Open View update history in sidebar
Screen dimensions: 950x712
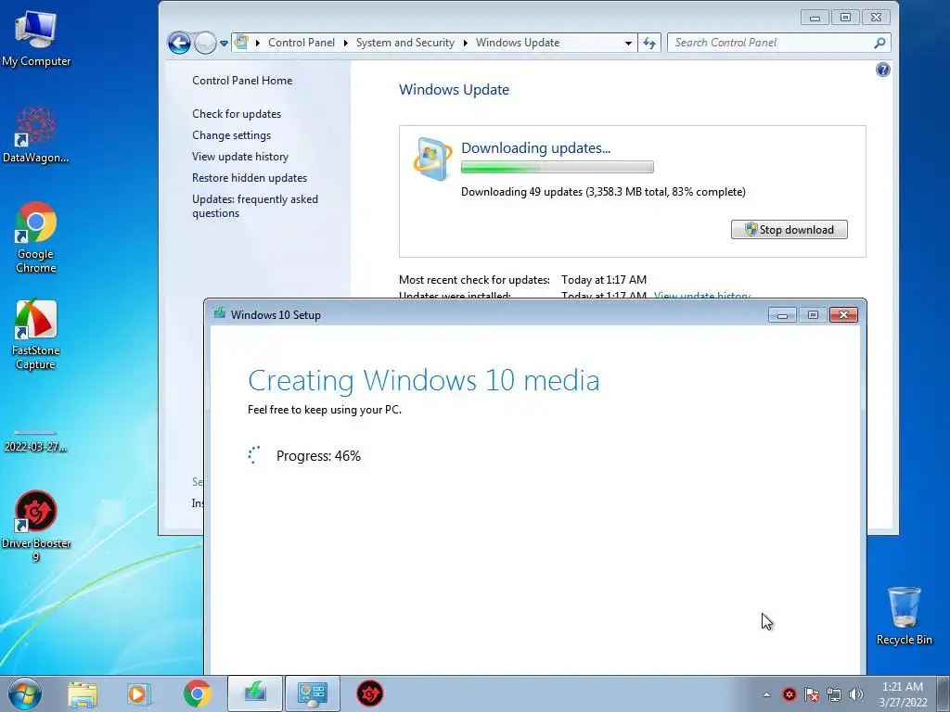click(240, 156)
